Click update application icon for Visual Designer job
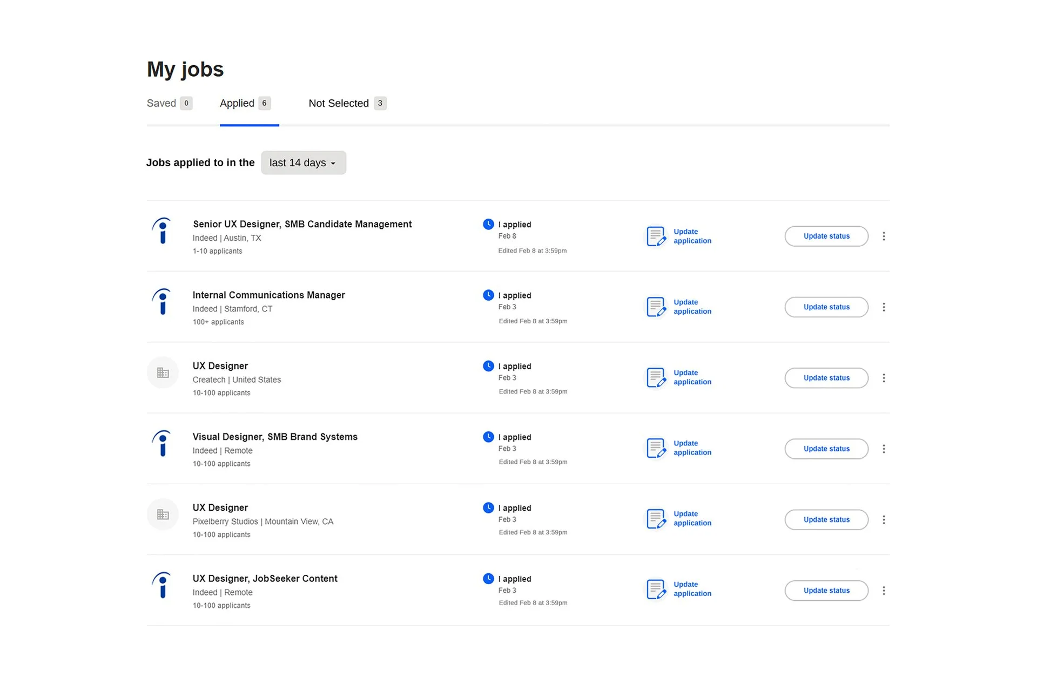The width and height of the screenshot is (1037, 691). pyautogui.click(x=656, y=449)
